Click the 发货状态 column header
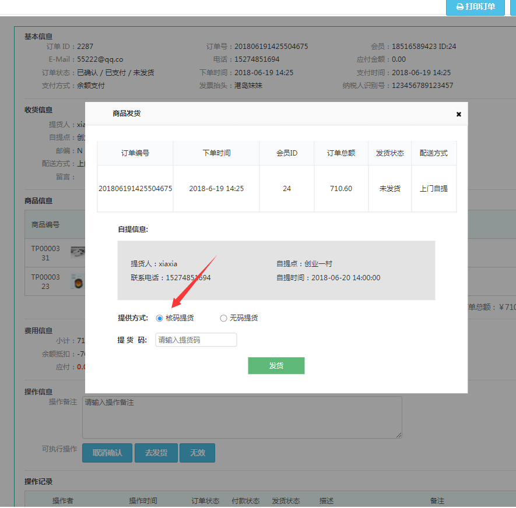The width and height of the screenshot is (516, 508). (390, 153)
